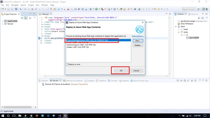Close the Deploy to Azure dialog
Viewport: 210px width, 118px height.
coord(142,22)
